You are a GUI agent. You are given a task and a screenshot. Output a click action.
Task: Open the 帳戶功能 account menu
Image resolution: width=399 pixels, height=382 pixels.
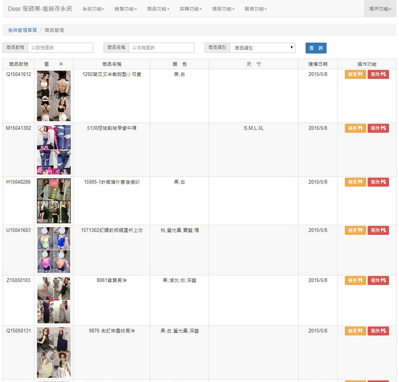(x=380, y=9)
